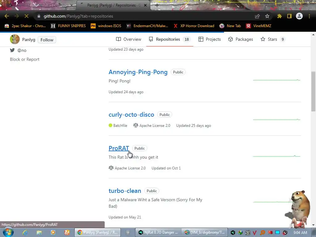The height and width of the screenshot is (237, 316).
Task: Click the blue monitor network tray icon
Action: [277, 233]
